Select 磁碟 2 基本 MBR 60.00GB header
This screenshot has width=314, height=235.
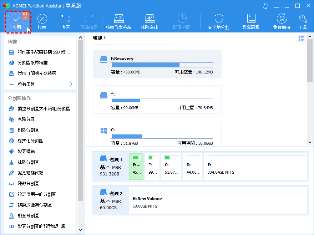pyautogui.click(x=111, y=200)
